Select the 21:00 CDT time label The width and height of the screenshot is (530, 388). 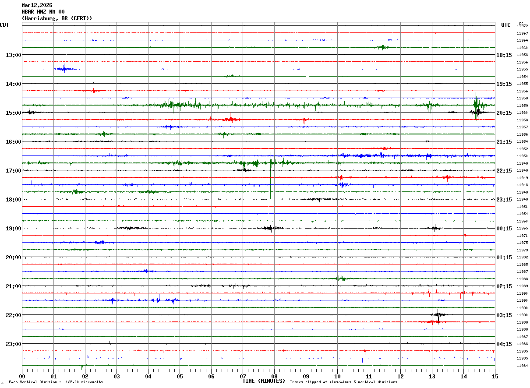(13, 286)
